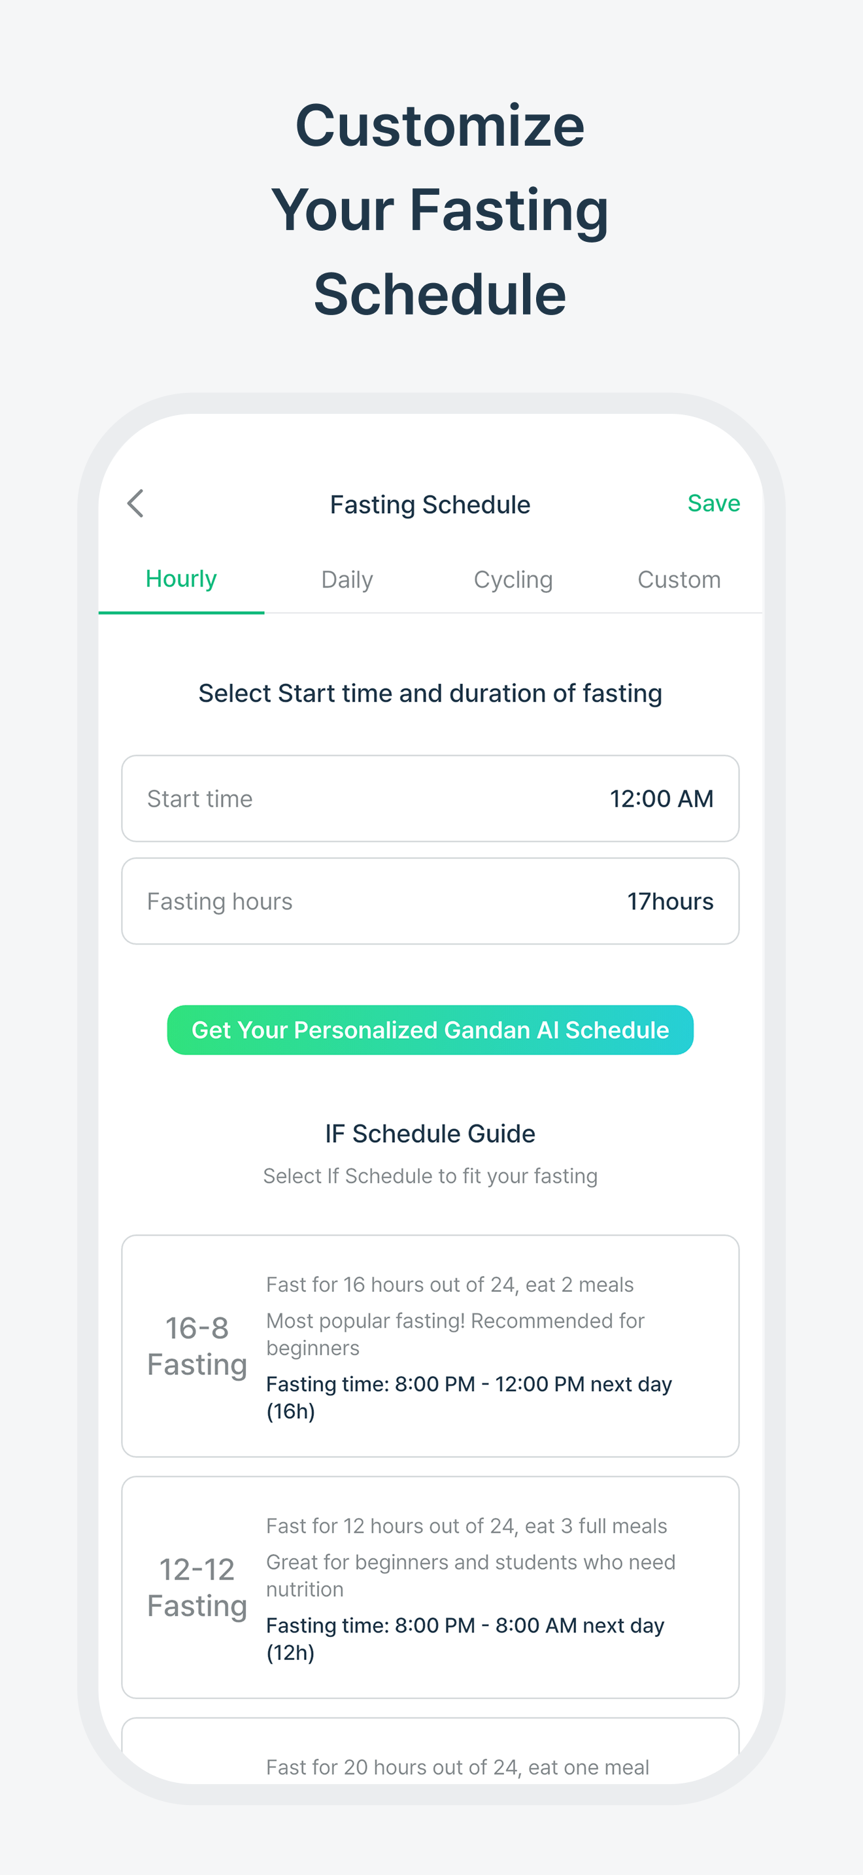
Task: Tap the 16-8 Fasting title label
Action: click(197, 1347)
